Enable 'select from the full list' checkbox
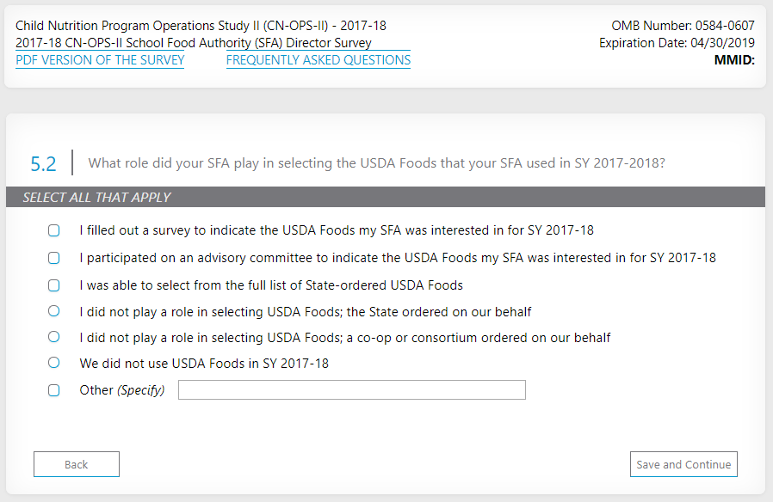 [x=54, y=285]
